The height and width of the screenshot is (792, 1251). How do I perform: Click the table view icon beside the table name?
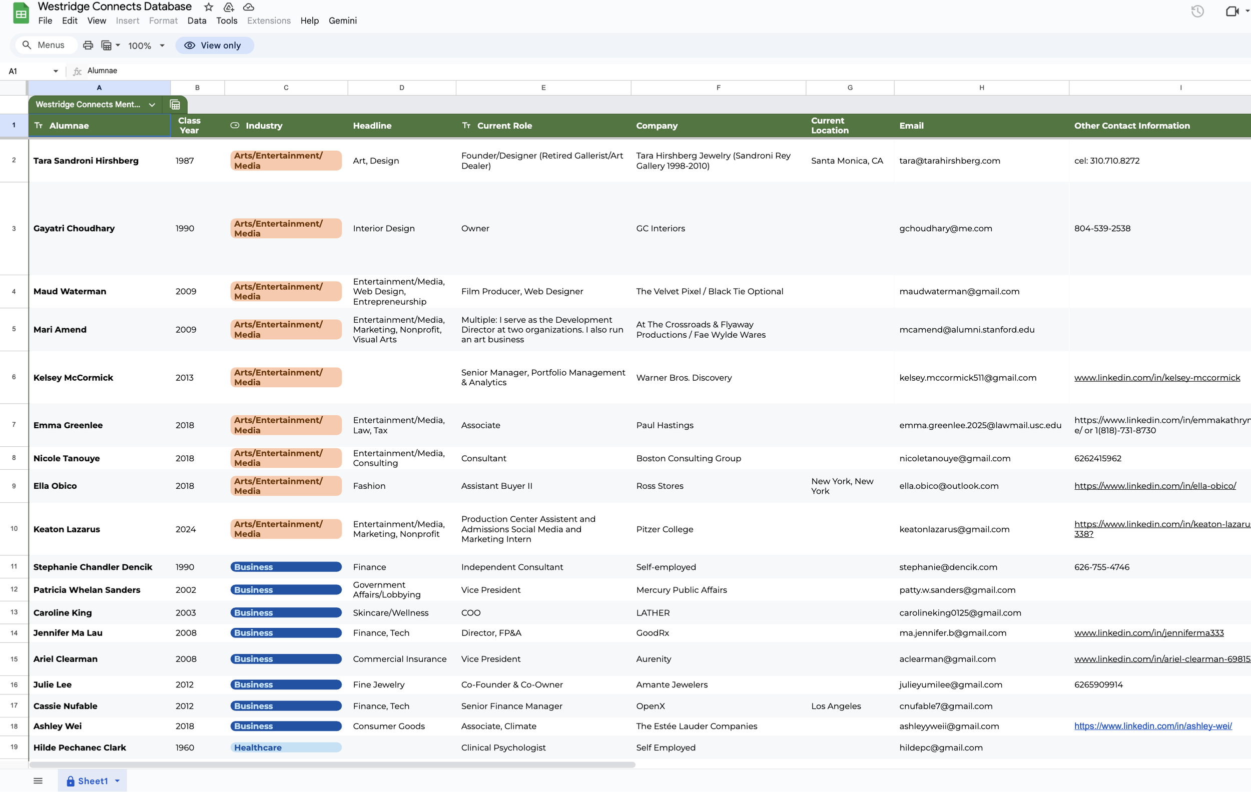coord(175,105)
